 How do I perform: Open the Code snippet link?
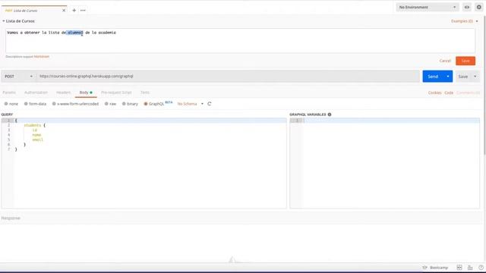coord(449,93)
